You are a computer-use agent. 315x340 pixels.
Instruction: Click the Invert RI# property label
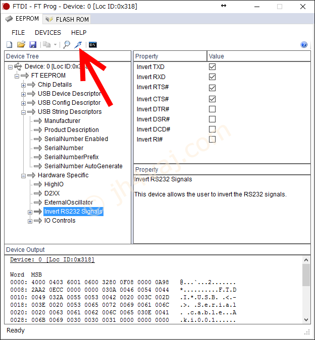coord(150,140)
